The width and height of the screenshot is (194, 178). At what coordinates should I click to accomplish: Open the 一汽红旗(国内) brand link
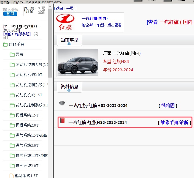pos(95,18)
